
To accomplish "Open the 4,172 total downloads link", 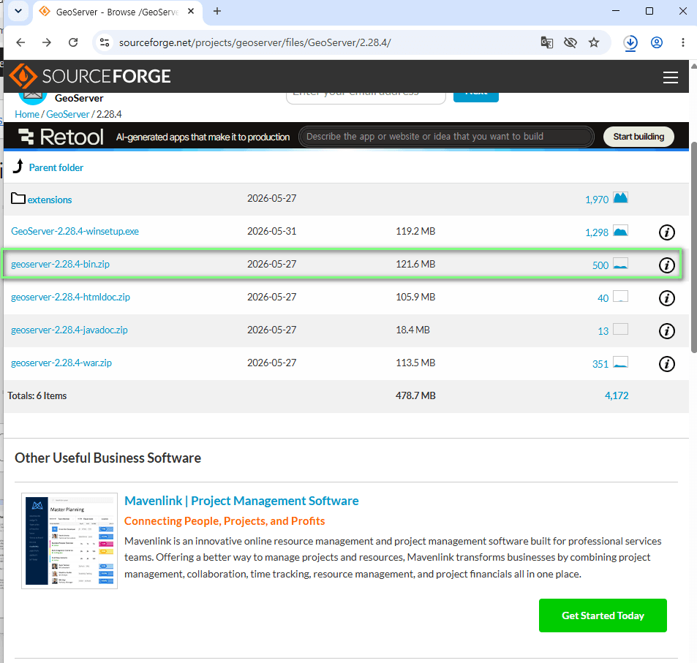I will click(x=617, y=395).
